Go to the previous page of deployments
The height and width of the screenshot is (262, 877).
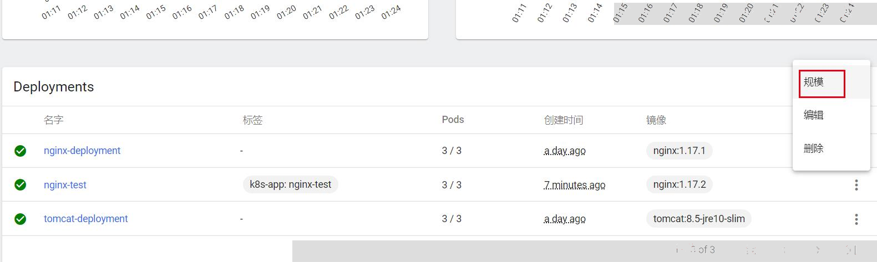pyautogui.click(x=784, y=250)
